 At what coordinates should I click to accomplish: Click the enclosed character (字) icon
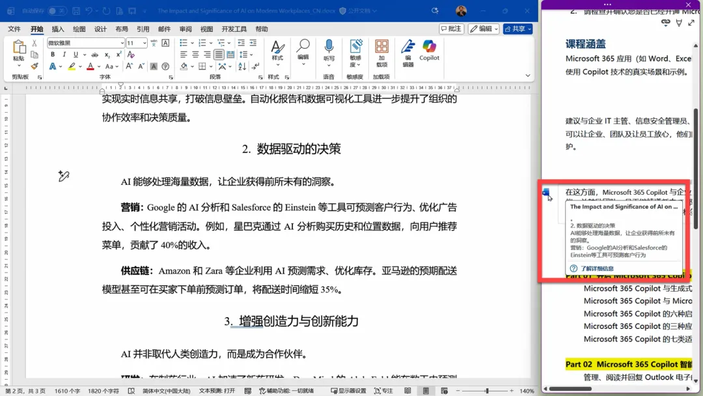[x=165, y=66]
